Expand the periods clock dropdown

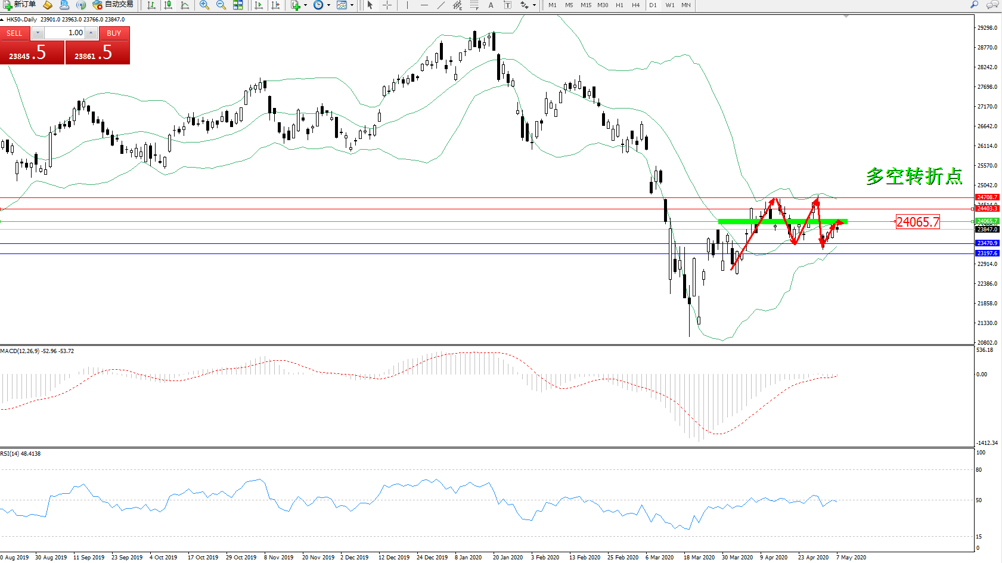click(x=328, y=5)
